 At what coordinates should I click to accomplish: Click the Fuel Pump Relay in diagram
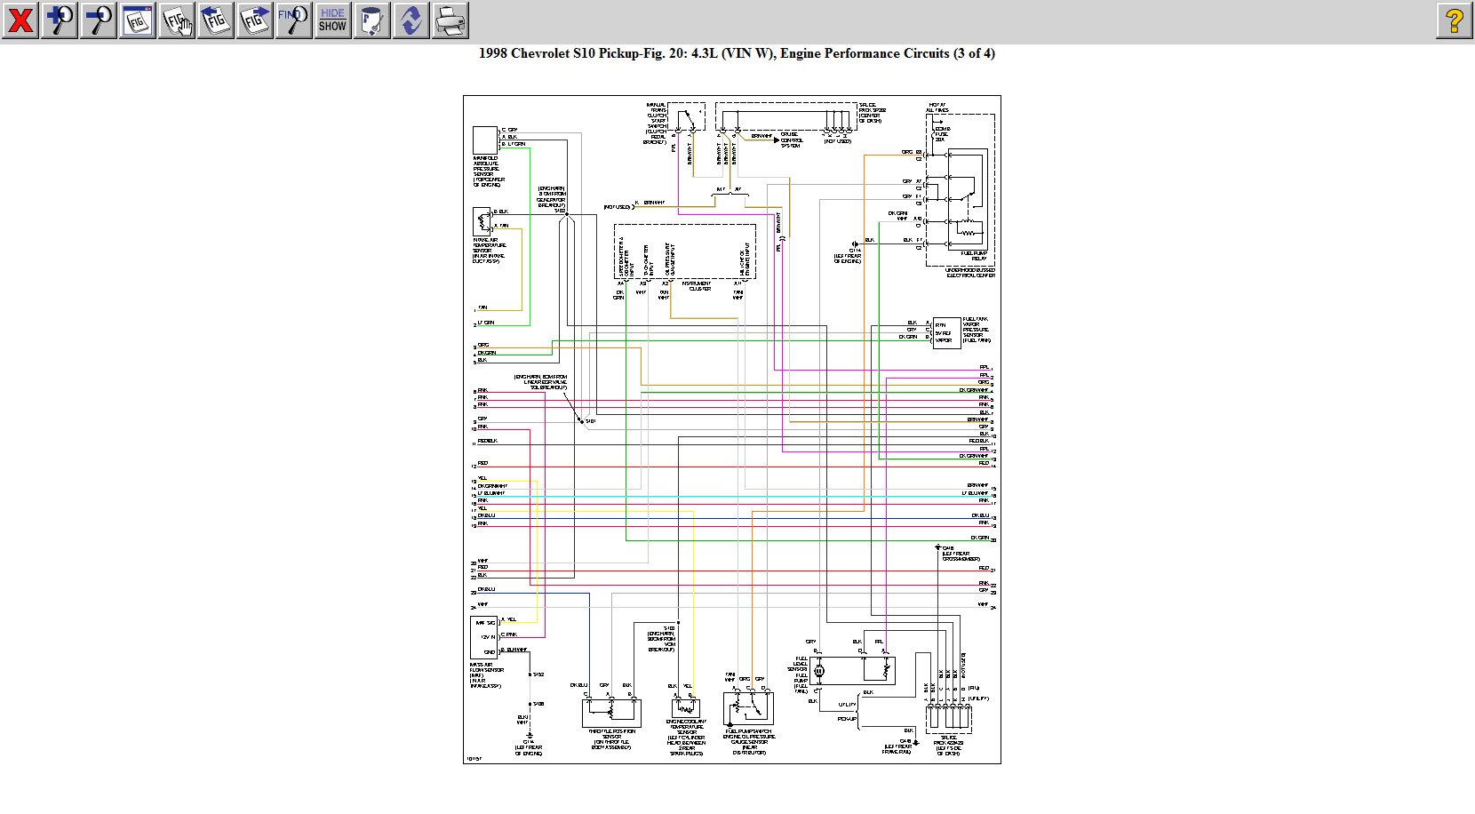(x=966, y=197)
